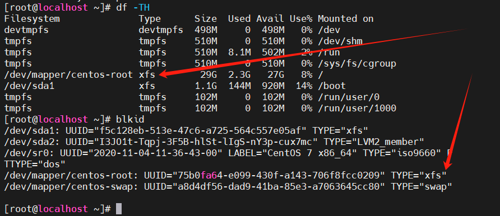This screenshot has width=500, height=216.
Task: Click the '27G' available value
Action: (276, 75)
